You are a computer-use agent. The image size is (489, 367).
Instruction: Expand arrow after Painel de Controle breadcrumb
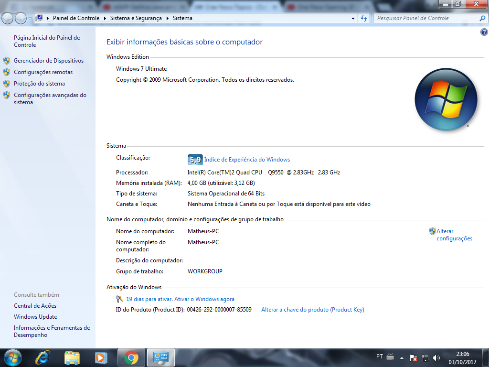pos(105,19)
